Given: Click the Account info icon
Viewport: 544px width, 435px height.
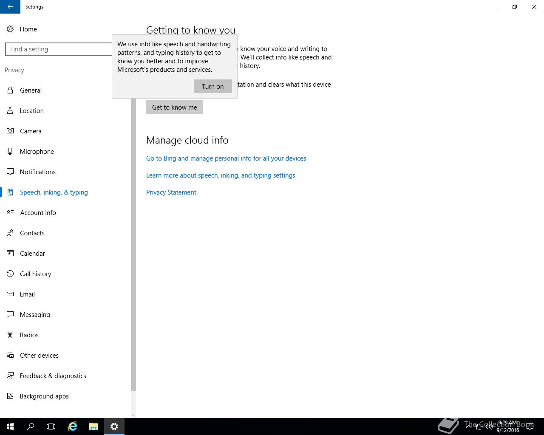Looking at the screenshot, I should 10,213.
